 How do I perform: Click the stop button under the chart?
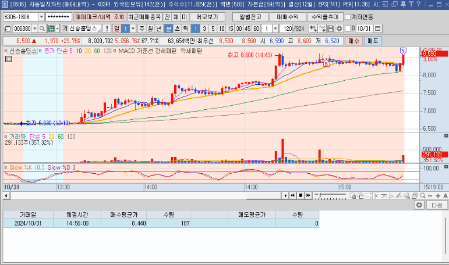(300, 195)
